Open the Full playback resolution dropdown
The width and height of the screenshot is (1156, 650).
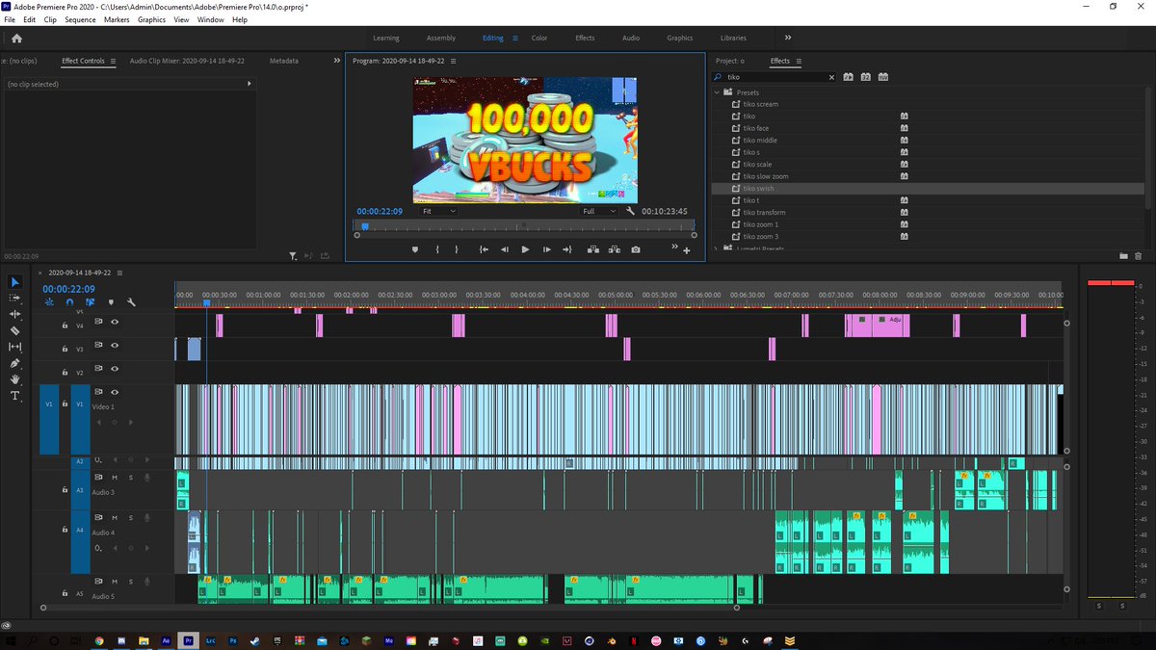click(x=599, y=211)
